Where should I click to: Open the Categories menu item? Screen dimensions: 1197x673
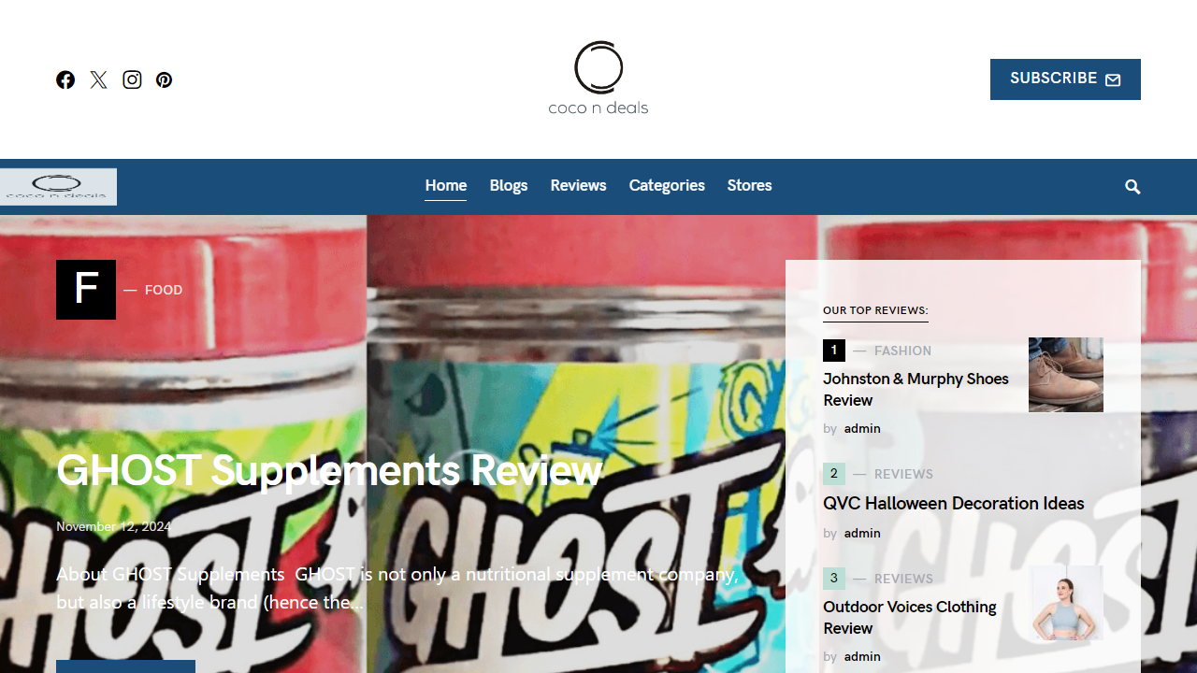pyautogui.click(x=667, y=185)
